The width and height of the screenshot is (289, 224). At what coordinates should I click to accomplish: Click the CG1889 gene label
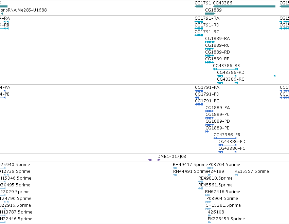click(x=213, y=10)
